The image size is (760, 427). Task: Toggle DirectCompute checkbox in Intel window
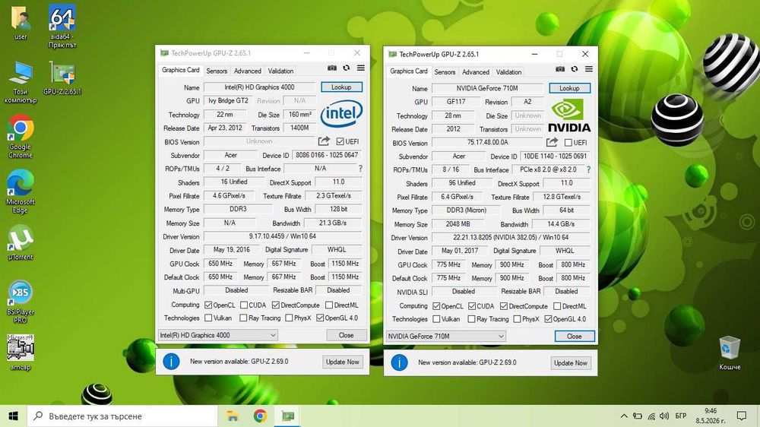(x=276, y=305)
